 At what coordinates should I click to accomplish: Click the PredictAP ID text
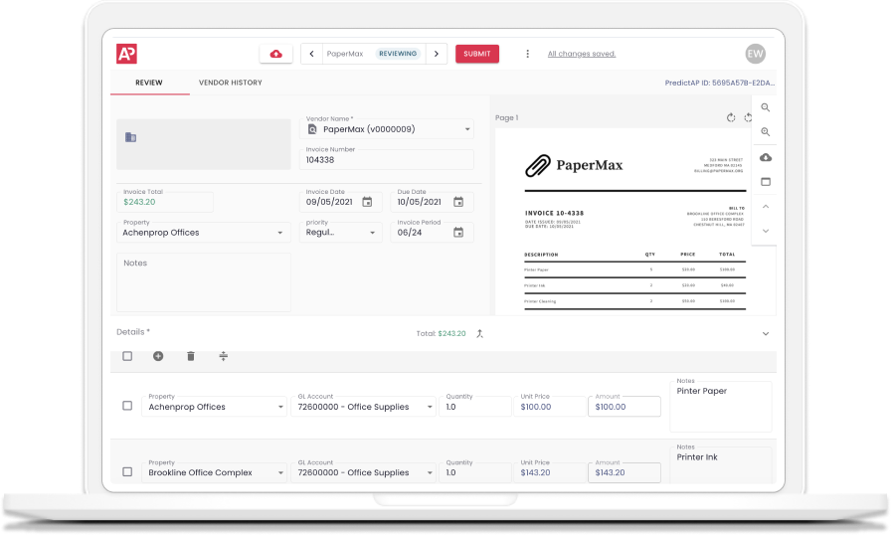tap(719, 83)
